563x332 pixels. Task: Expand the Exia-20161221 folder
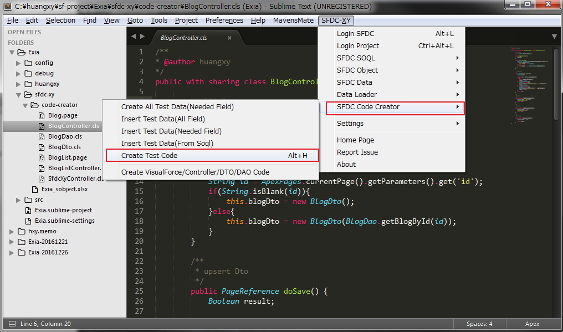tap(12, 242)
